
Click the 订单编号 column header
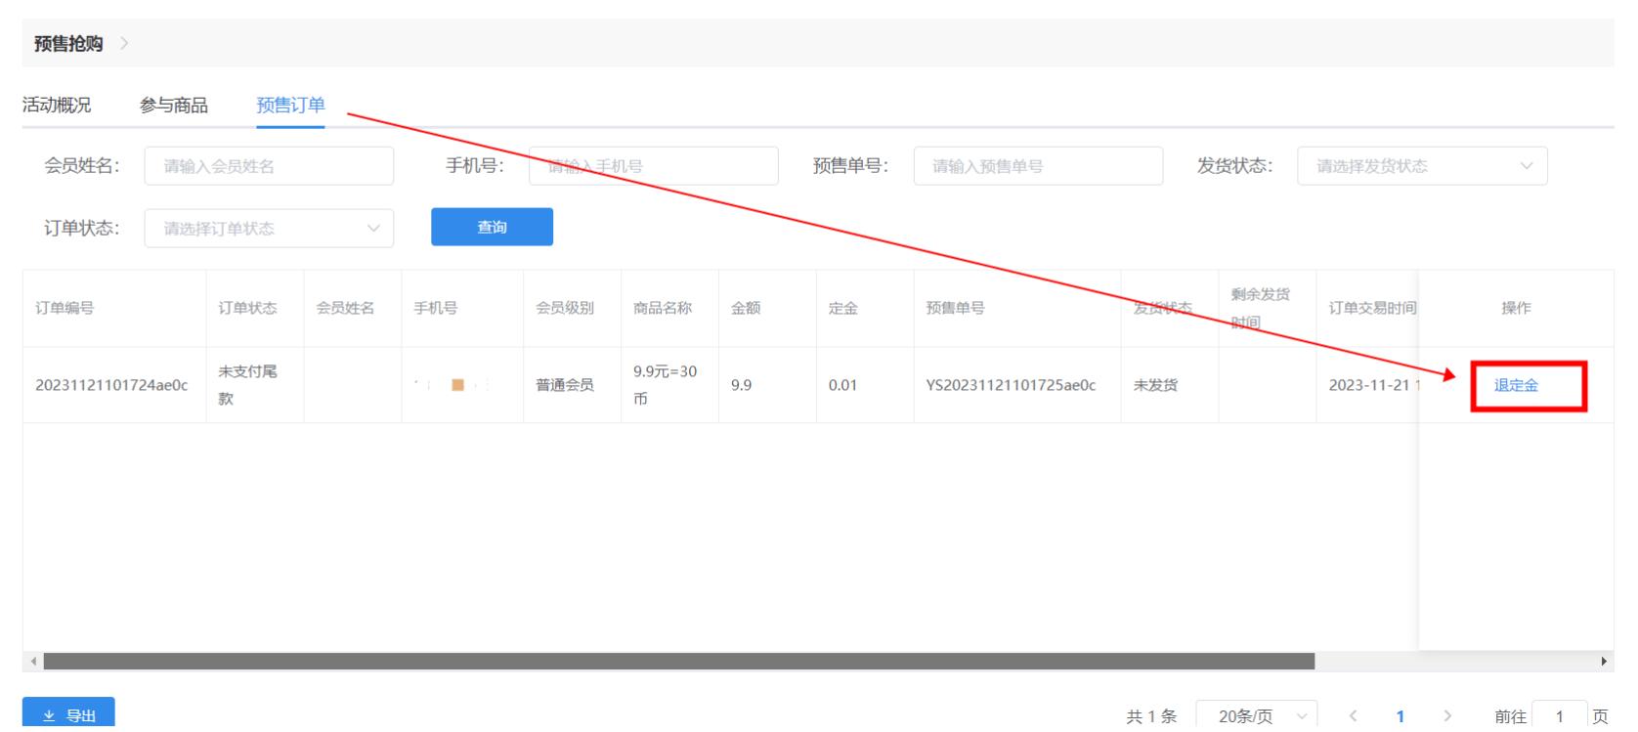click(x=65, y=308)
